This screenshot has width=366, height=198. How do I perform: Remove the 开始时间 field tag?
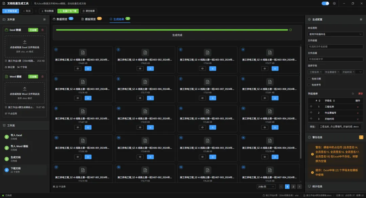(x=353, y=72)
